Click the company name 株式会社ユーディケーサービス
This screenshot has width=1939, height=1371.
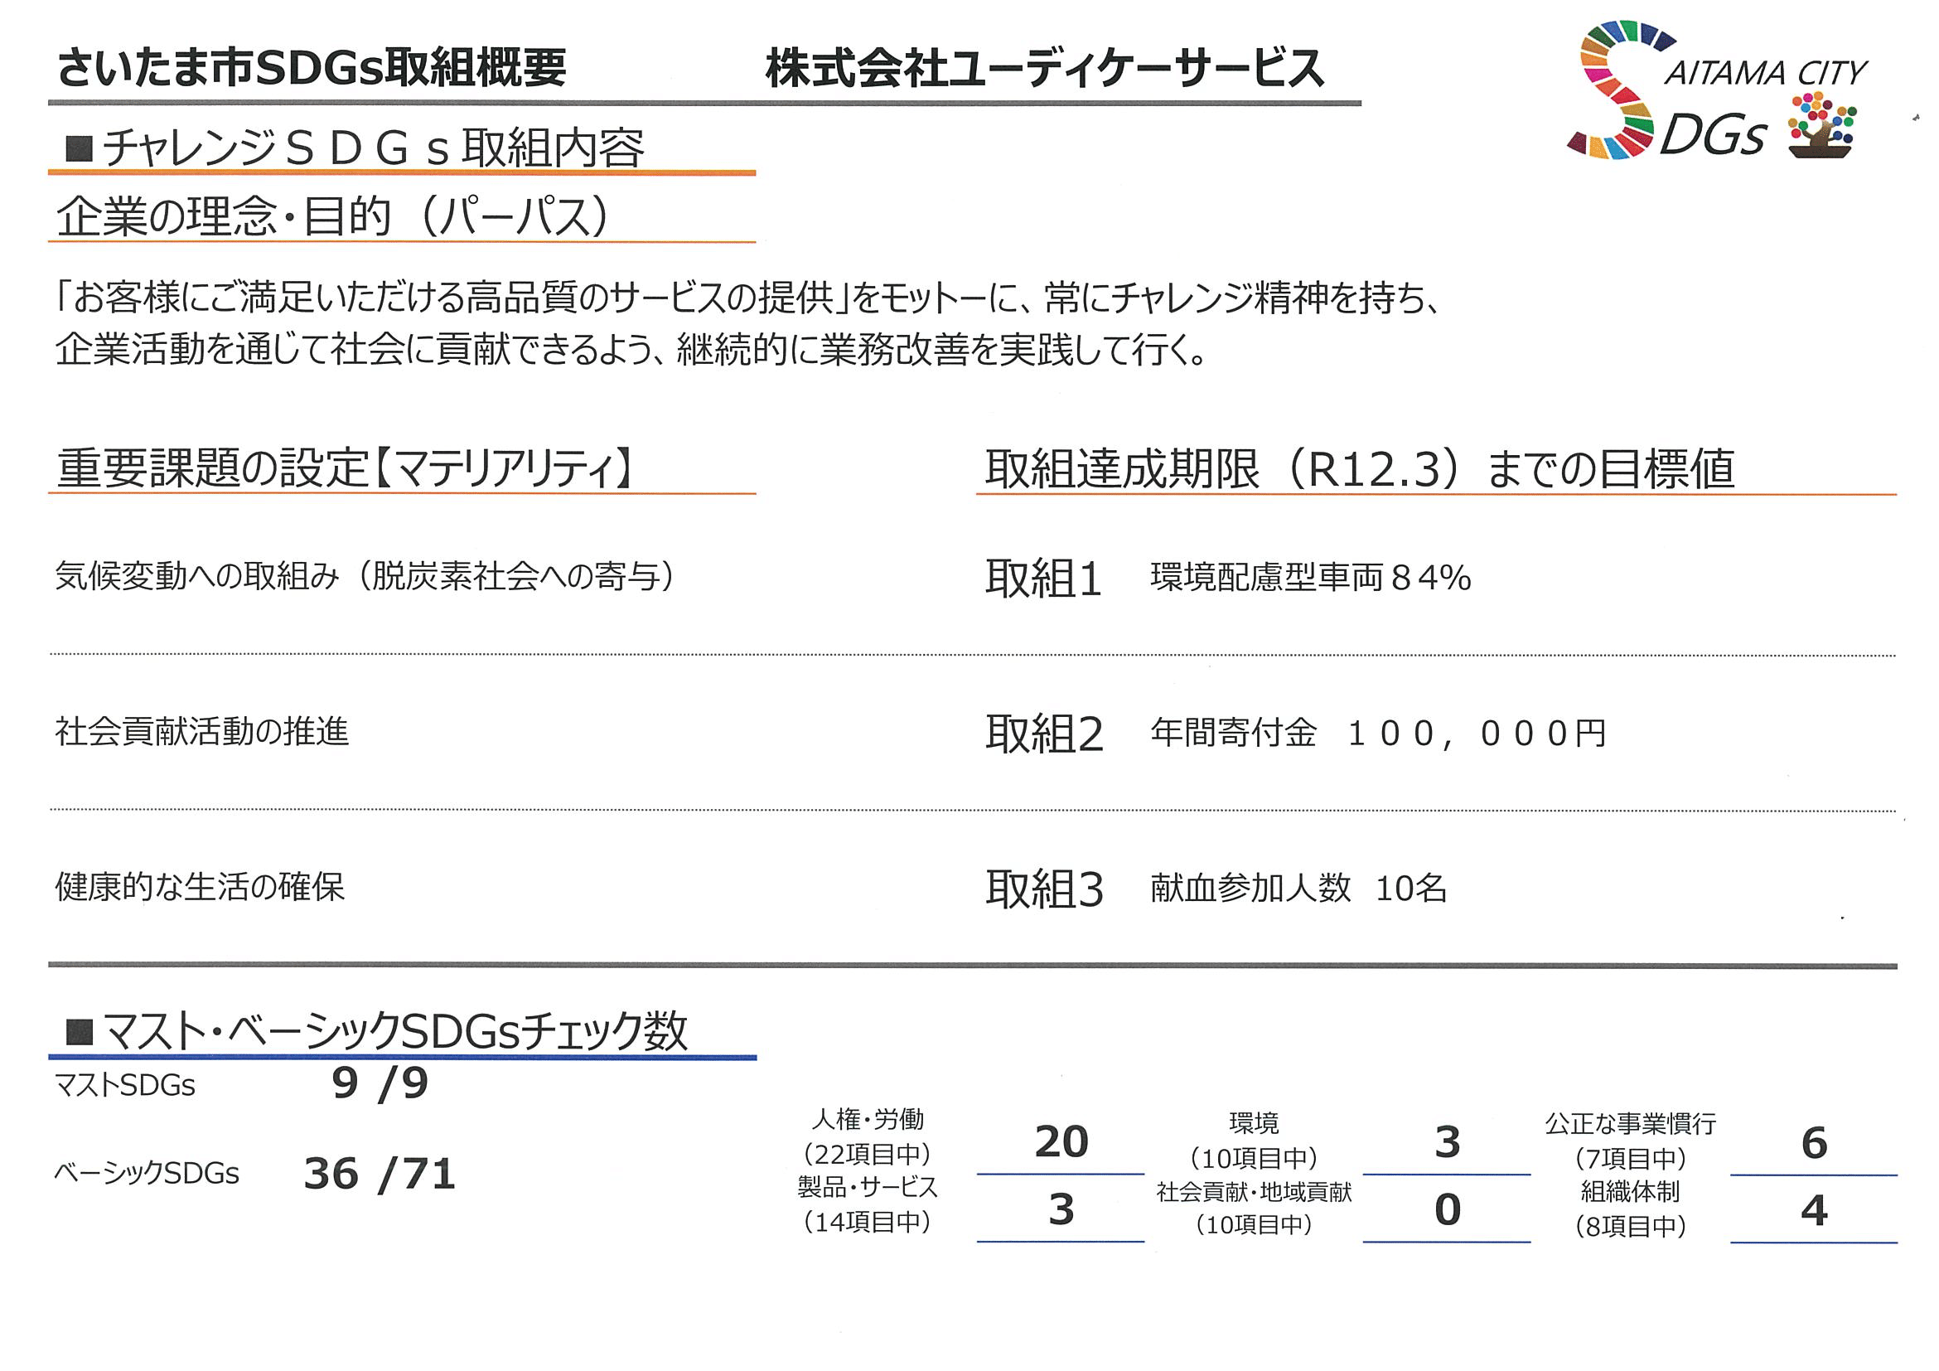point(1045,68)
